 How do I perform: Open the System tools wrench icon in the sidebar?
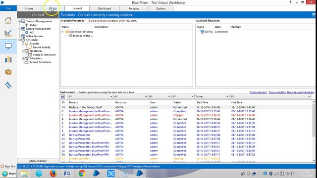click(8, 85)
